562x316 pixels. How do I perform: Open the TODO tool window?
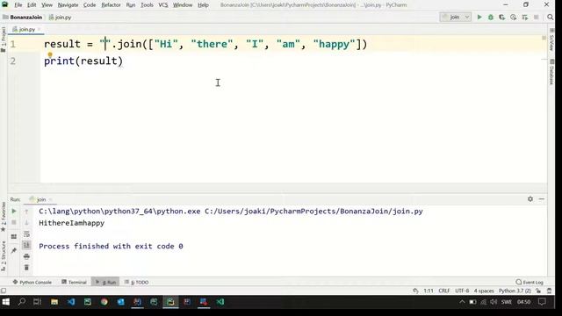pyautogui.click(x=137, y=283)
